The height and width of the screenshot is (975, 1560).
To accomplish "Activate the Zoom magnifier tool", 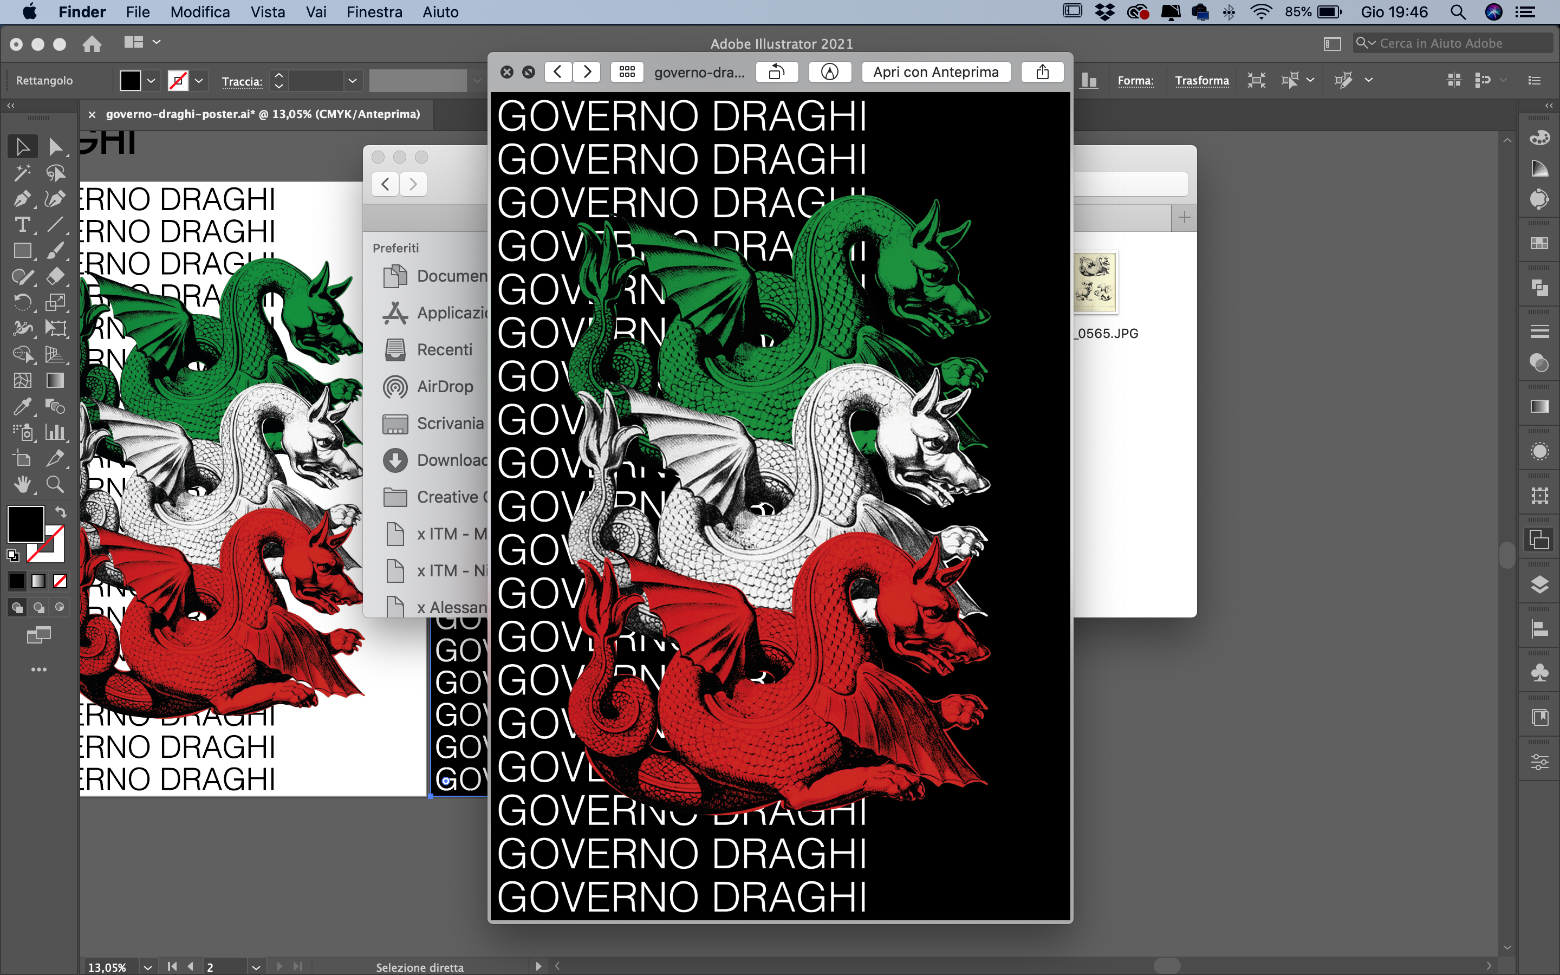I will [55, 484].
